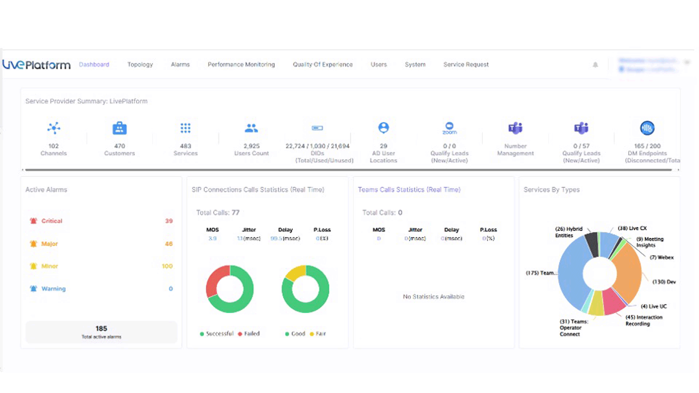Viewport: 699px width, 393px height.
Task: Click the Critical alarm bell icon
Action: [x=33, y=221]
